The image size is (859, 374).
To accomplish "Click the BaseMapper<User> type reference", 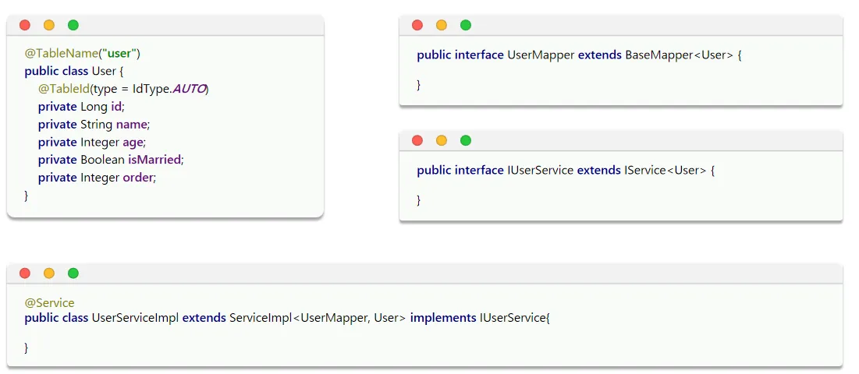I will pyautogui.click(x=679, y=55).
